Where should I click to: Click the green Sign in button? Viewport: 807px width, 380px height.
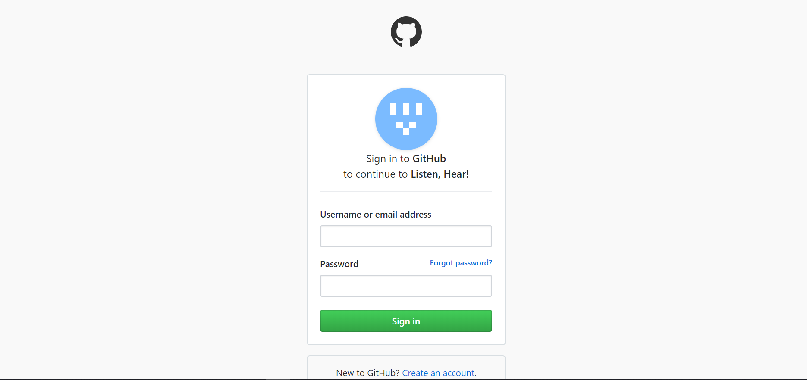(406, 321)
